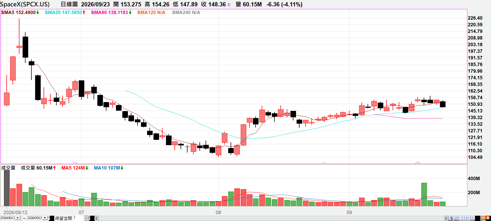Screen dimensions: 491x221
Task: Open the end date 2026/09/23 dropdown
Action: (x=45, y=218)
